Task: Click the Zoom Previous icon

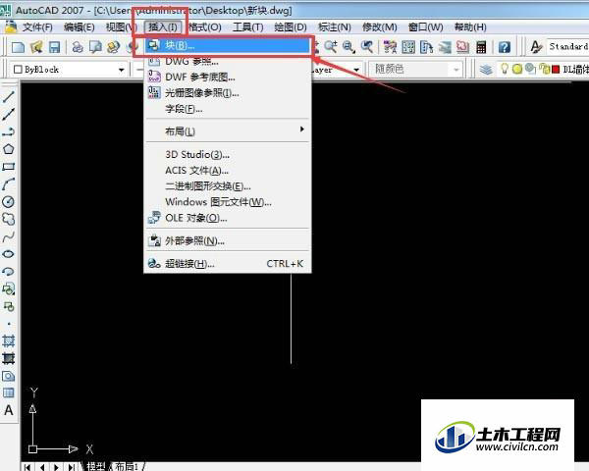Action: (366, 47)
